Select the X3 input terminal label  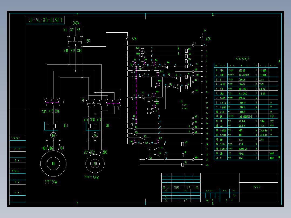point(78,30)
